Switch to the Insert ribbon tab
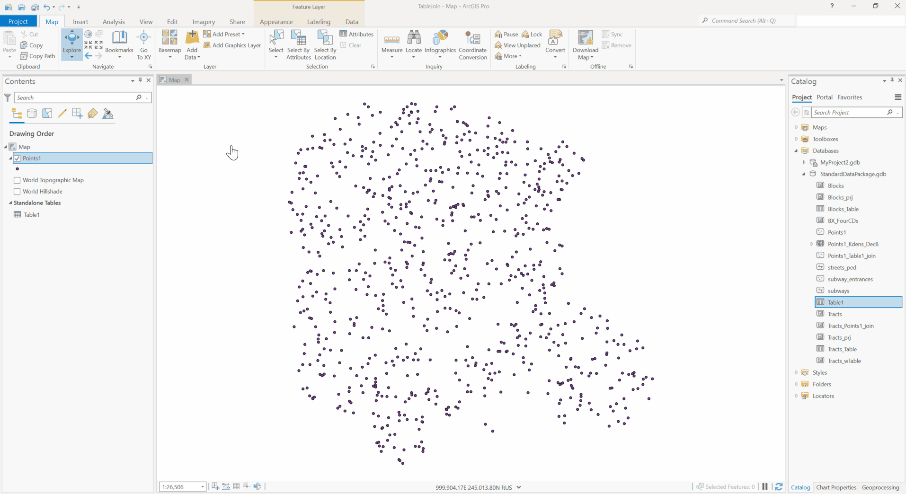Screen dimensions: 906x494 [80, 22]
